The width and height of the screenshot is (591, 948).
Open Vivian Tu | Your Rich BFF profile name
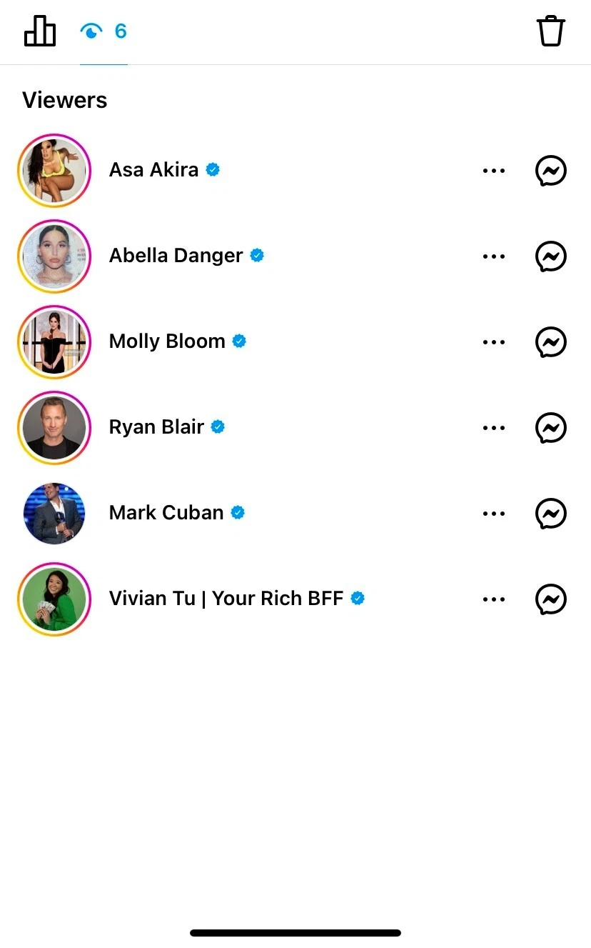point(226,599)
